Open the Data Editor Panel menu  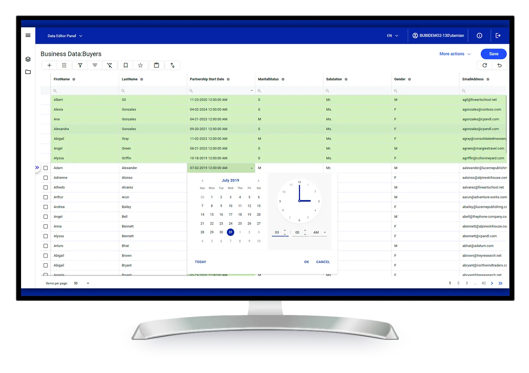[65, 36]
